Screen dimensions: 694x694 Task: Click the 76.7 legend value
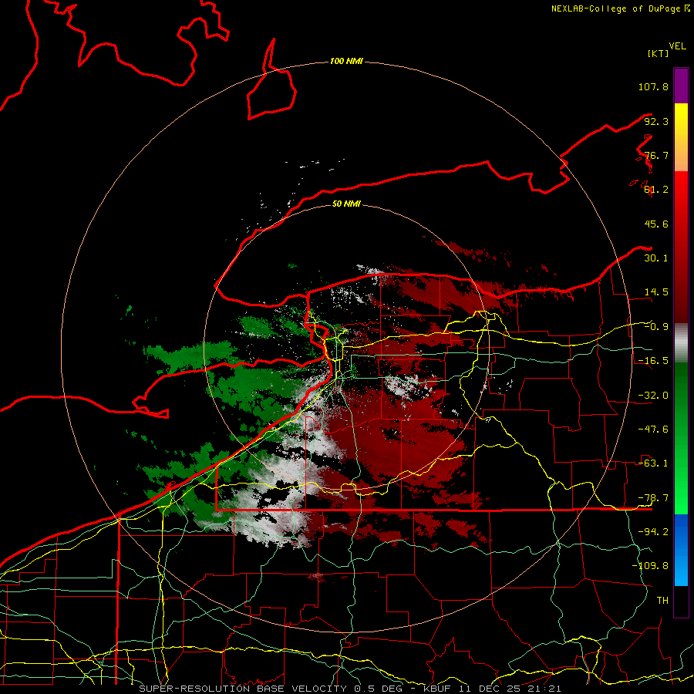[656, 155]
